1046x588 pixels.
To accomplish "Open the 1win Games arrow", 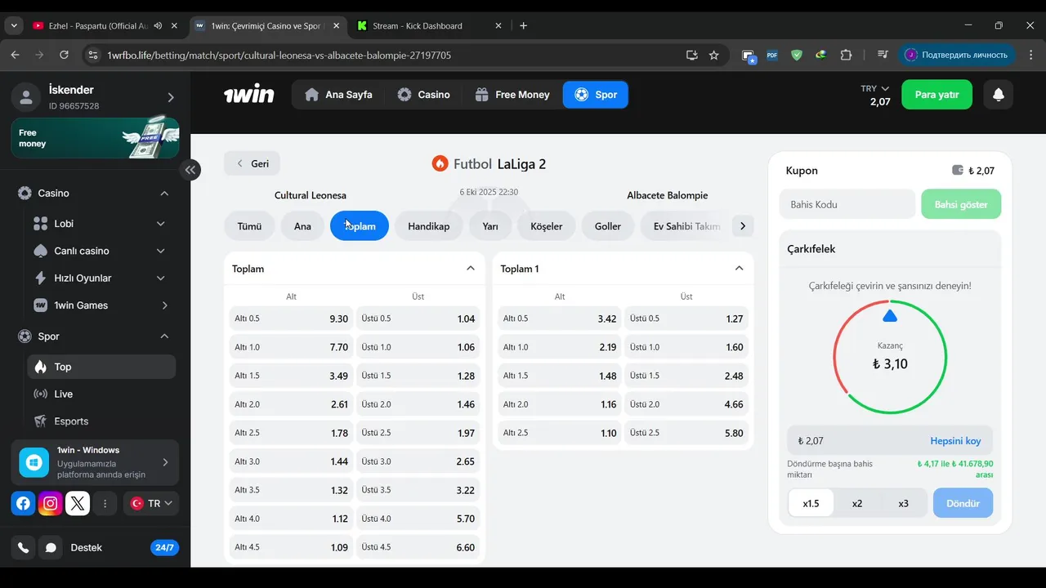I will click(164, 305).
